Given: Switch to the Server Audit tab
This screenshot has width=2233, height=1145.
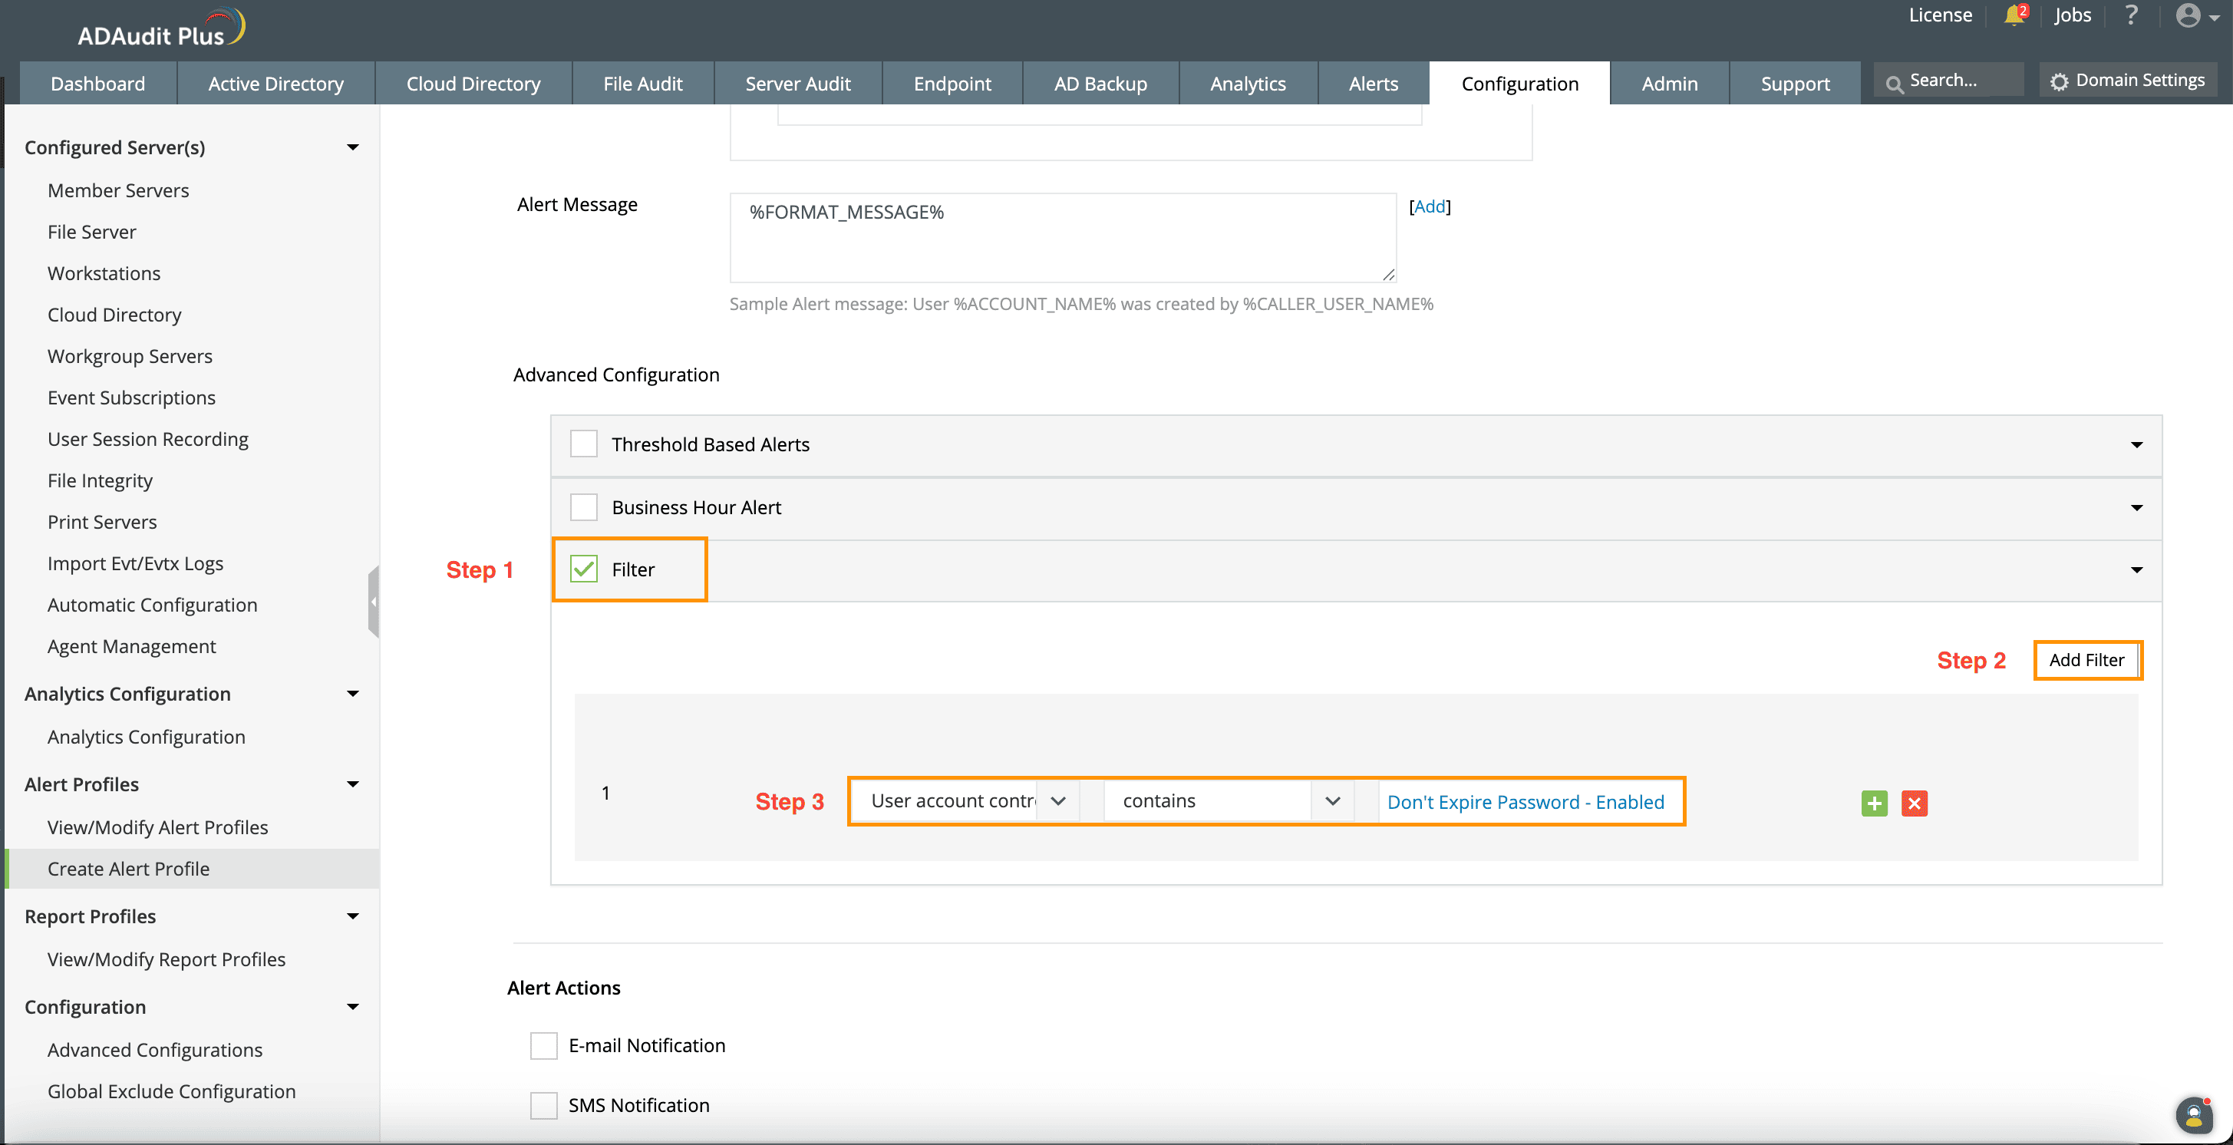Looking at the screenshot, I should 797,83.
